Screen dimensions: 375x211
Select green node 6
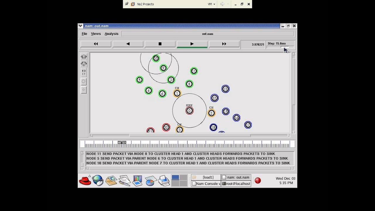click(162, 93)
